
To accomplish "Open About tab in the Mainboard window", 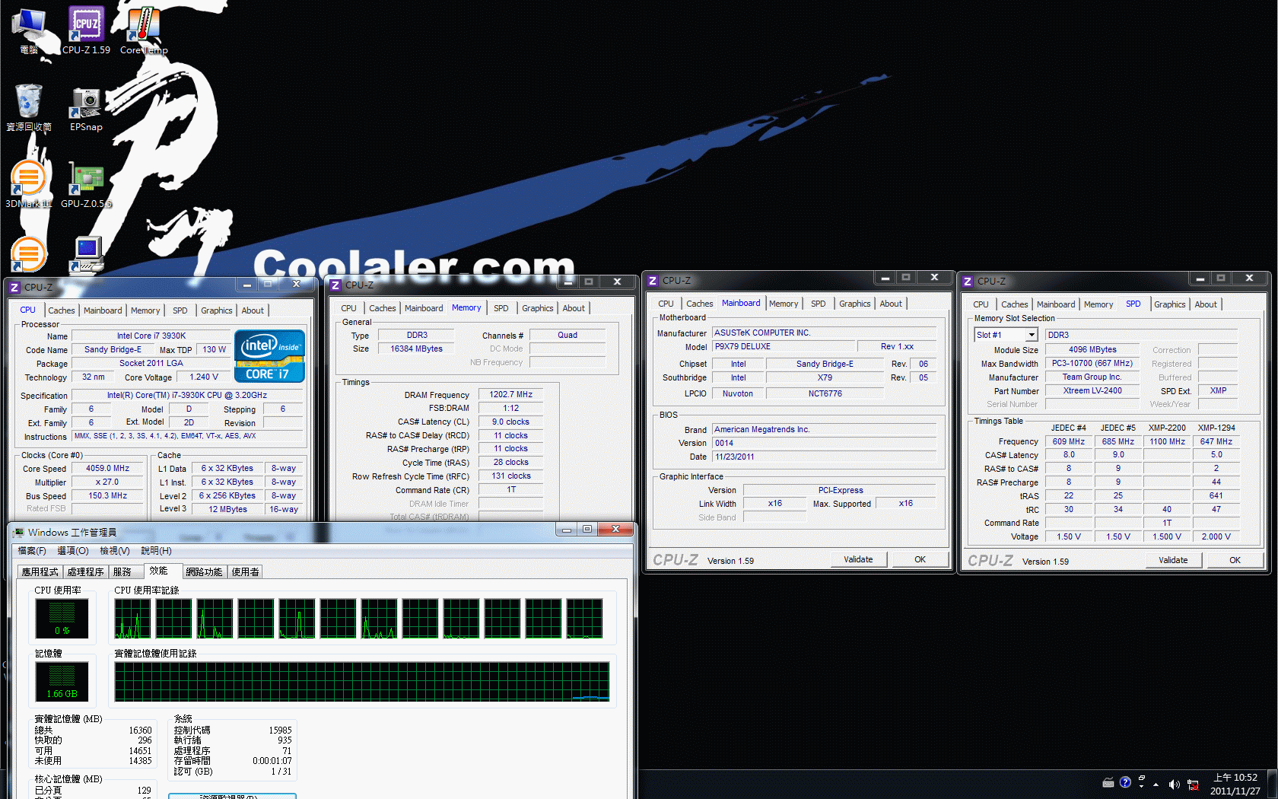I will [x=891, y=304].
